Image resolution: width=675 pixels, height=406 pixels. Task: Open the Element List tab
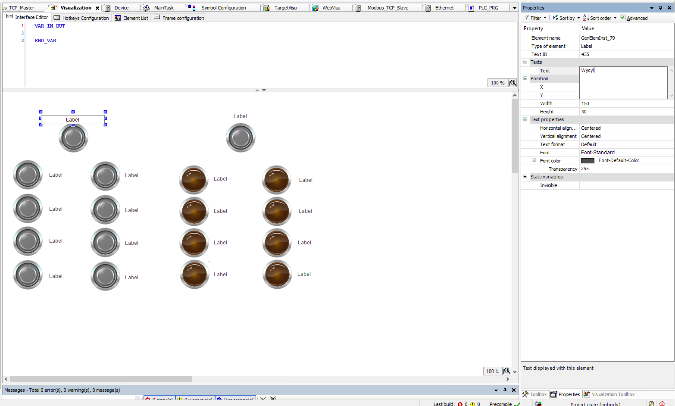click(131, 18)
